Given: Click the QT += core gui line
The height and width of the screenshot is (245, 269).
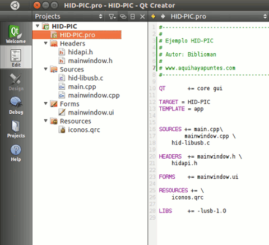Looking at the screenshot, I should 191,88.
